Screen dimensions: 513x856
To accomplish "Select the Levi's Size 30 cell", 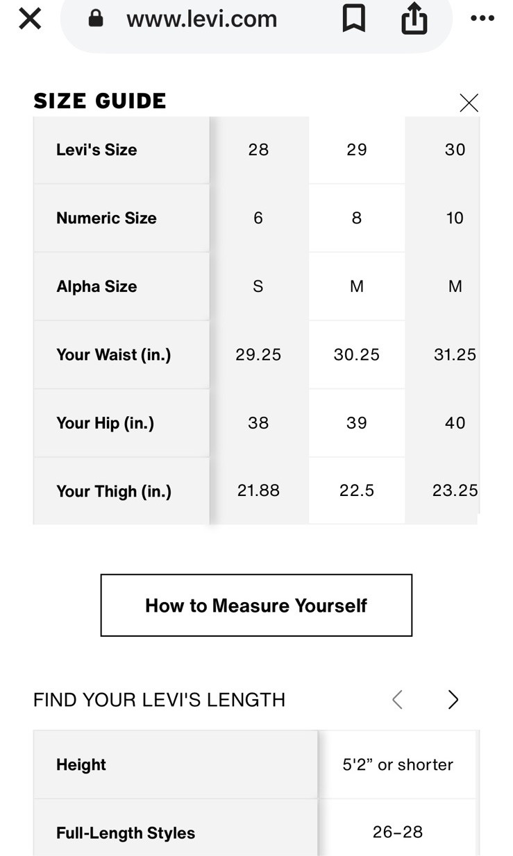I will tap(443, 150).
